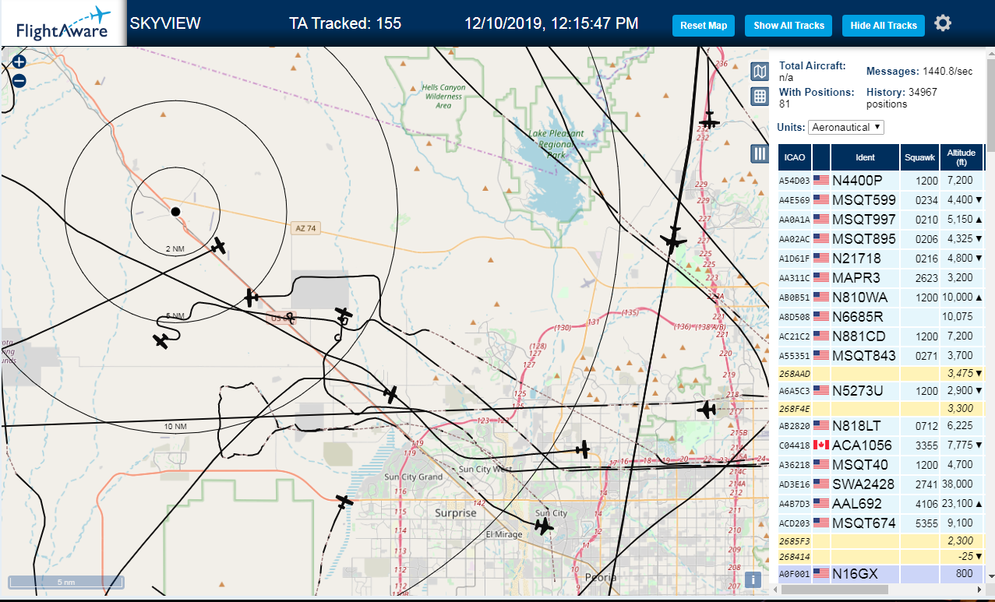Open the map layer selector icon
Viewport: 995px width, 602px height.
[760, 72]
